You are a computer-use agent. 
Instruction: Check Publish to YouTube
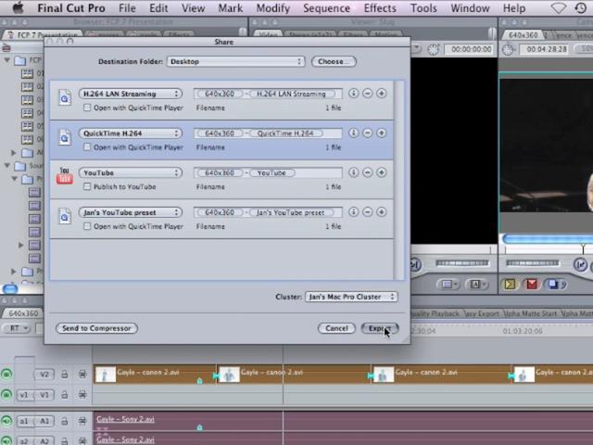point(87,186)
